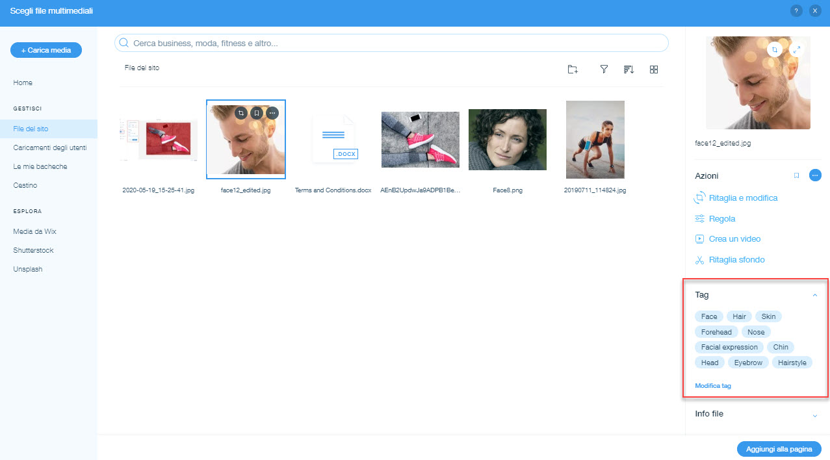This screenshot has height=460, width=830.
Task: Click the media search field
Action: [391, 43]
